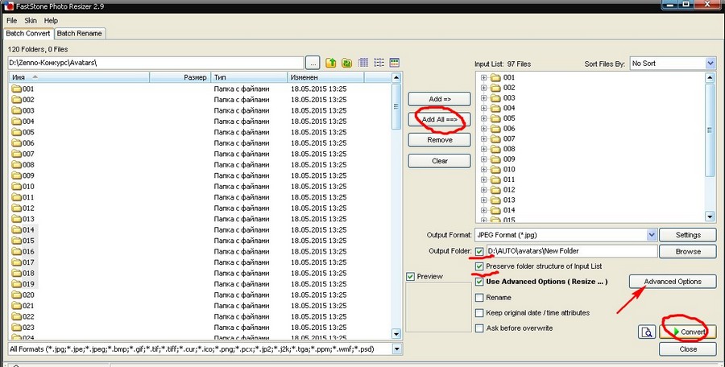Sort by the Размер column header
The image size is (725, 367).
point(180,77)
